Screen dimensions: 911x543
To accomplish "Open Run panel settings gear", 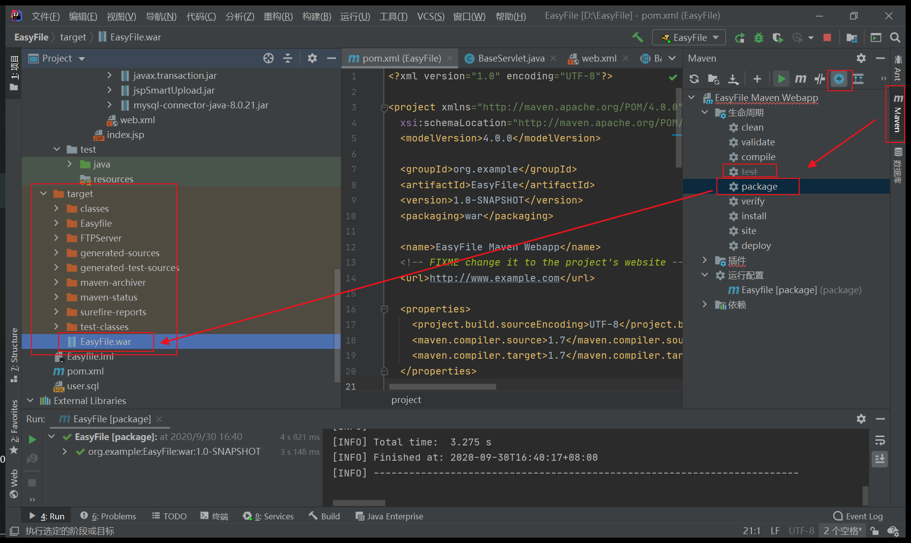I will point(861,419).
